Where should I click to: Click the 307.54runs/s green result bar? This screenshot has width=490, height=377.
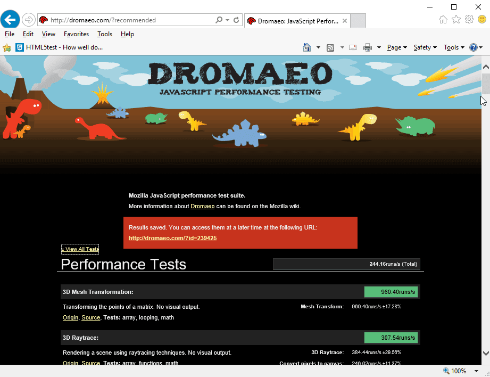(x=391, y=338)
